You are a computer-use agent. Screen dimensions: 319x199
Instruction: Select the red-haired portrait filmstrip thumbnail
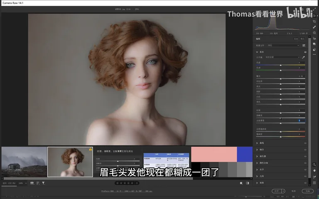[70, 162]
